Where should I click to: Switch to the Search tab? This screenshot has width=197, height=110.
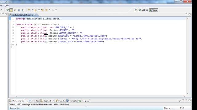60,101
